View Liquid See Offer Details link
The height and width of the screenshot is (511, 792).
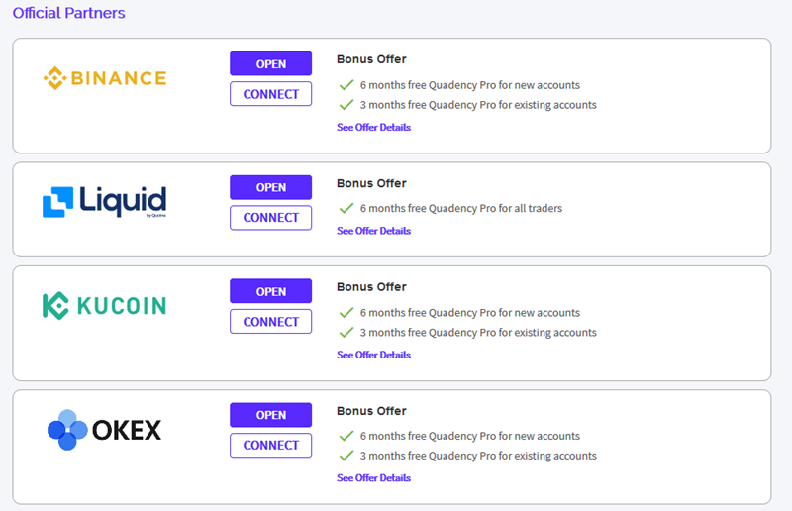coord(374,231)
